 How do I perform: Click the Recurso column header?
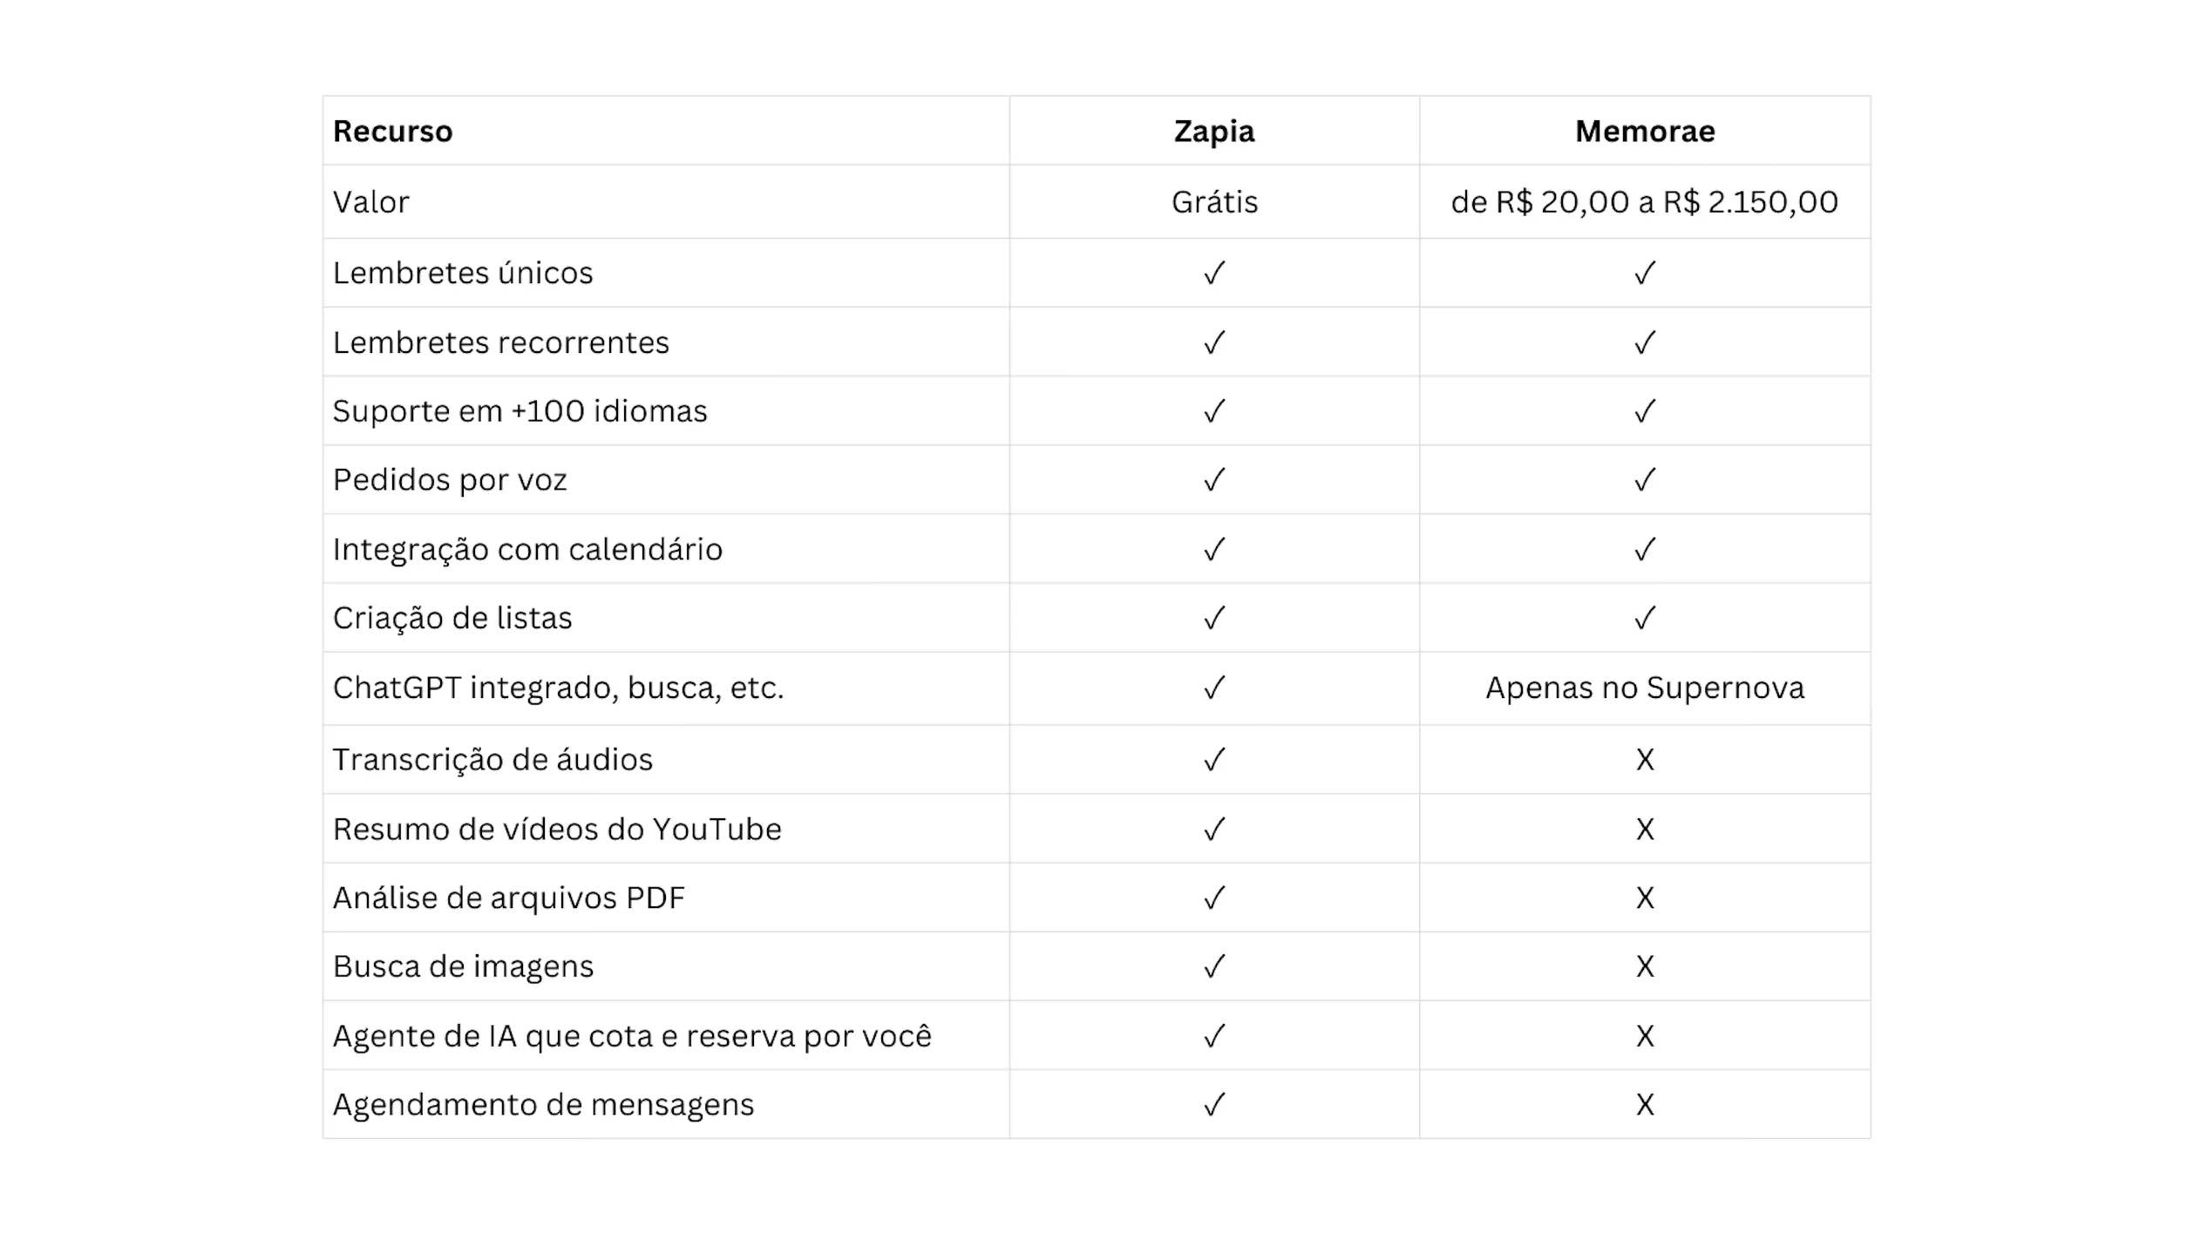click(x=393, y=131)
